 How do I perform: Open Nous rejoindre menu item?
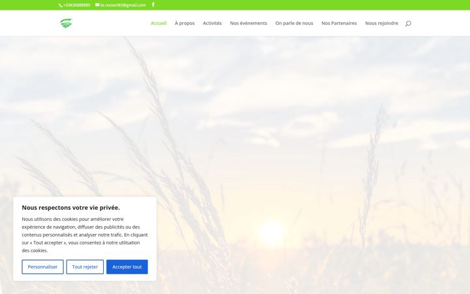click(382, 23)
